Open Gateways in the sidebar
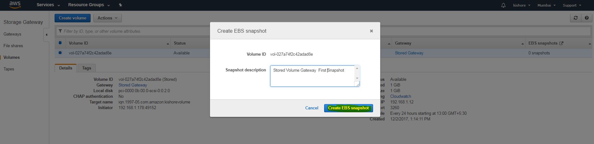594x144 pixels. pos(12,34)
